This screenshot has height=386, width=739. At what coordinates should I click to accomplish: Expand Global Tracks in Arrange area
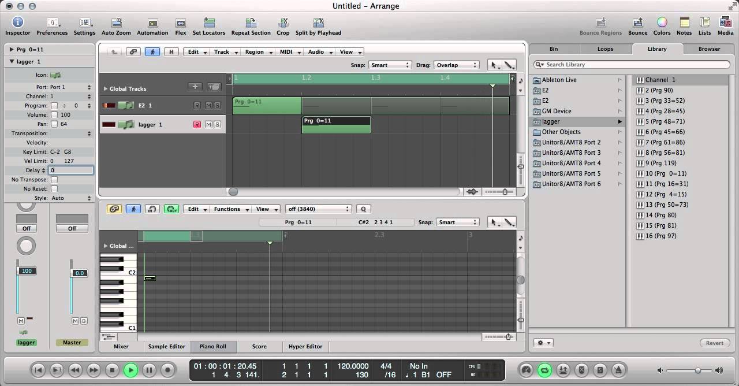tap(106, 89)
